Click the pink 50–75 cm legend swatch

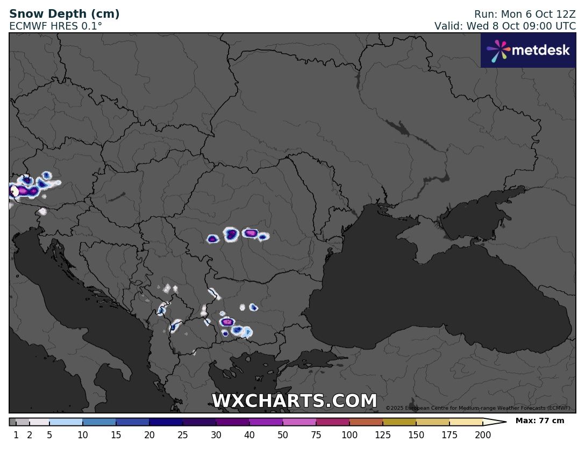(299, 422)
